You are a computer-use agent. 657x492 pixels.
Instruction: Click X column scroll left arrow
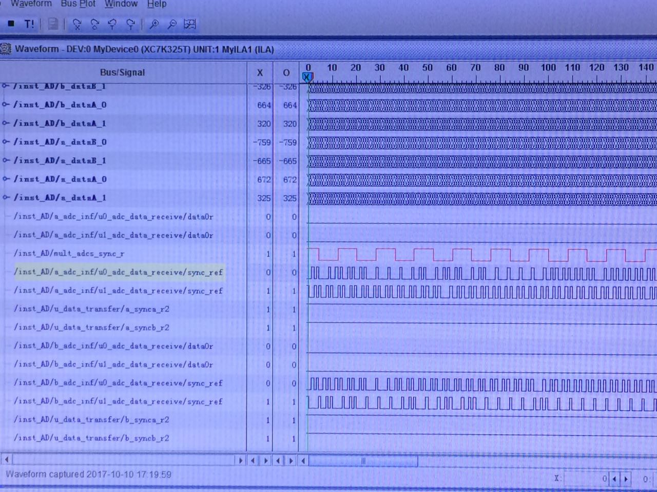253,460
